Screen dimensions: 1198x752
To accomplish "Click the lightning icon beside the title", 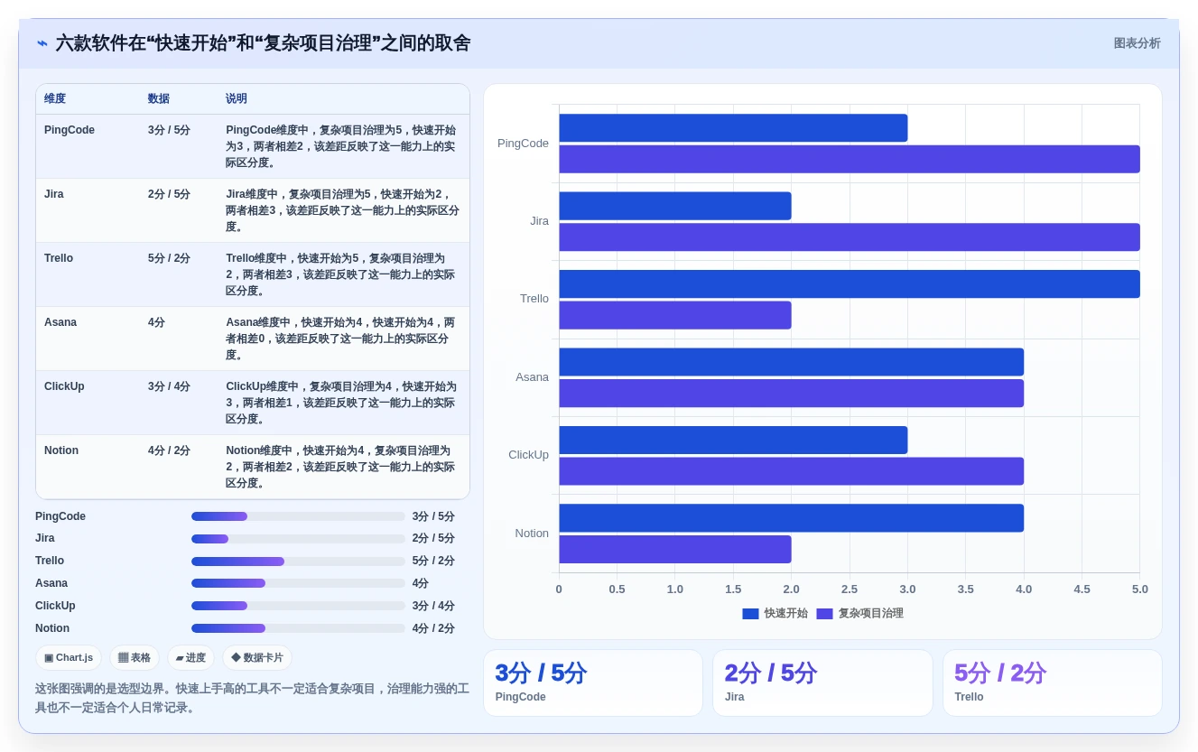I will click(x=42, y=43).
